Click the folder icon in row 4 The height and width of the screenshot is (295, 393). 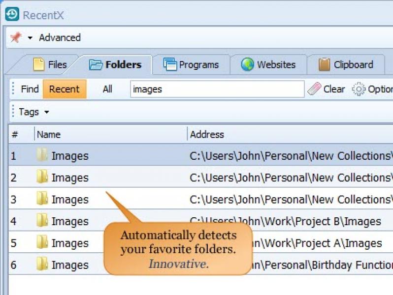[x=42, y=220]
